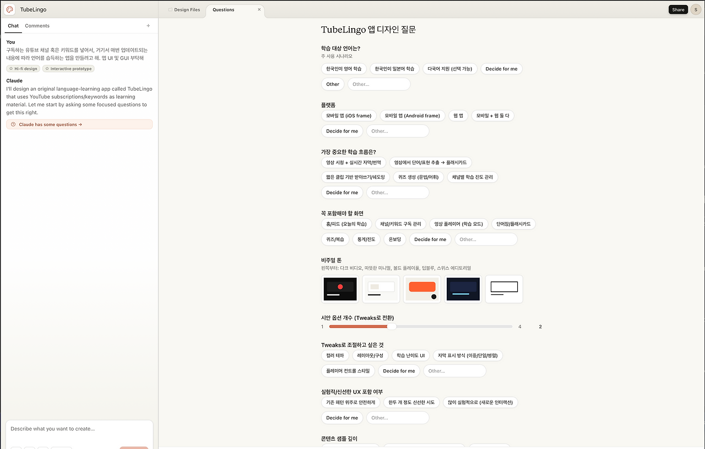Select 레이아웃/구성 tweak chip
The height and width of the screenshot is (449, 705).
coord(370,355)
